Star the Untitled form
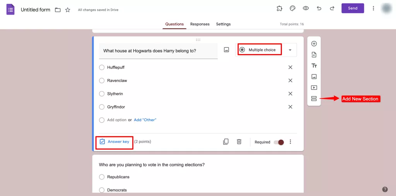396x196 pixels. [68, 10]
